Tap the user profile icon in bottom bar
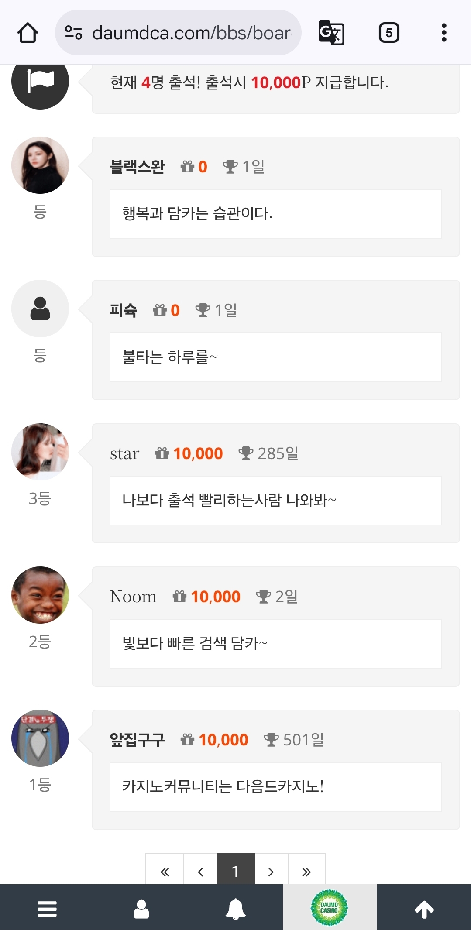This screenshot has width=471, height=930. [x=141, y=909]
